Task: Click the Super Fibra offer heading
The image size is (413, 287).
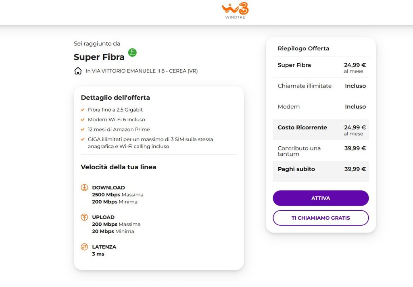Action: (x=99, y=57)
